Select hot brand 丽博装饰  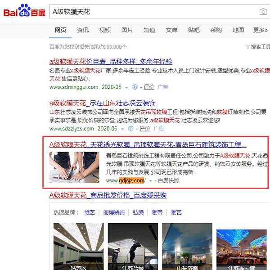click(x=114, y=212)
